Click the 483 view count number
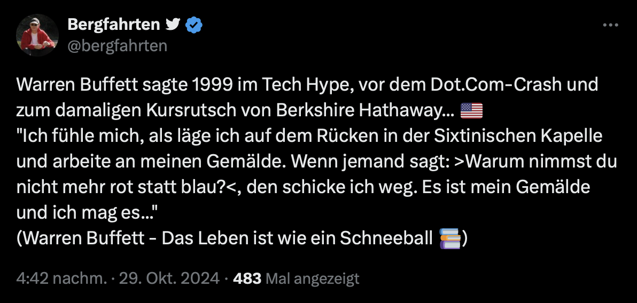 click(247, 278)
